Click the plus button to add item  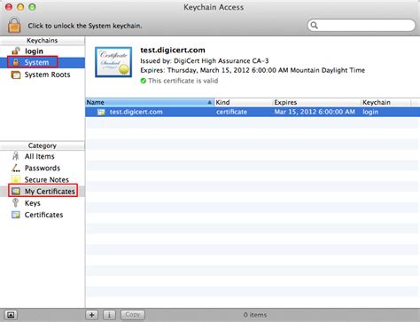click(92, 315)
